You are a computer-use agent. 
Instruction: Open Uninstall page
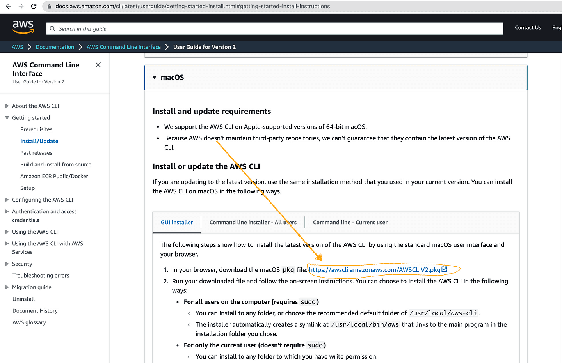coord(23,299)
